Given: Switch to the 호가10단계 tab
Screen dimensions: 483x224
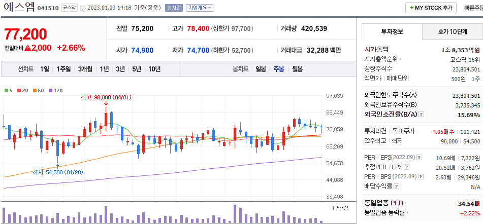Looking at the screenshot, I should tap(453, 31).
